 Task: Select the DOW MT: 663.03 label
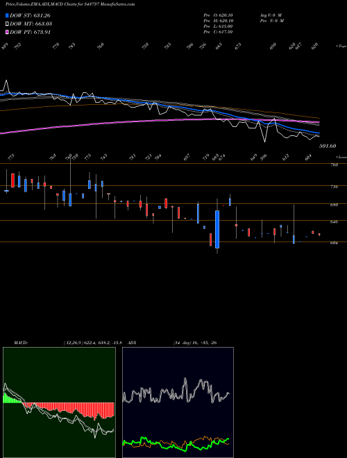[31, 24]
